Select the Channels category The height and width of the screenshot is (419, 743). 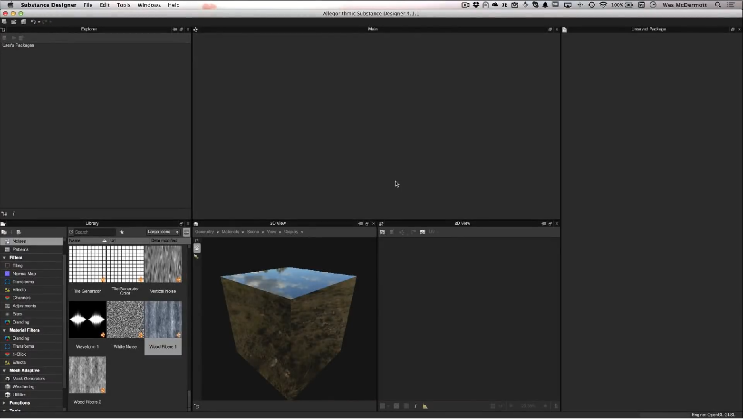click(x=31, y=298)
